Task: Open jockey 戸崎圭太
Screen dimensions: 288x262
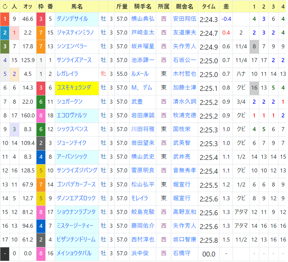Action: [143, 32]
